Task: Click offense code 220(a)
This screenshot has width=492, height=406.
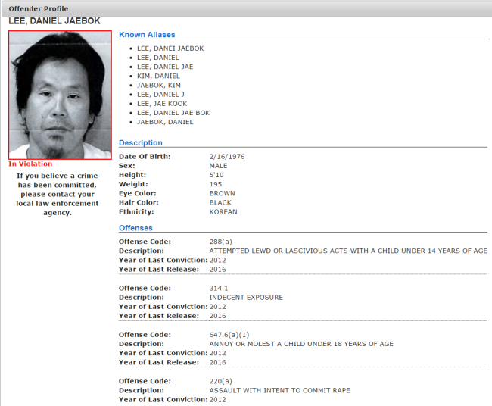Action: point(220,381)
